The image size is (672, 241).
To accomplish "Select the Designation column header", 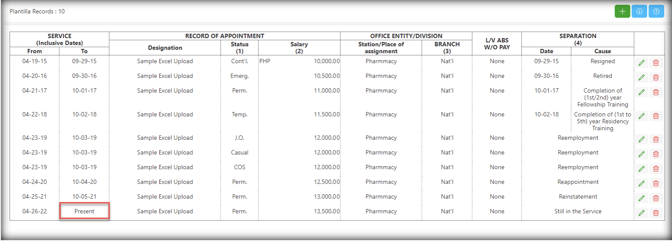I will pyautogui.click(x=165, y=48).
